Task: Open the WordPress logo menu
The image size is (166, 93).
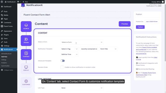Action: (2, 2)
